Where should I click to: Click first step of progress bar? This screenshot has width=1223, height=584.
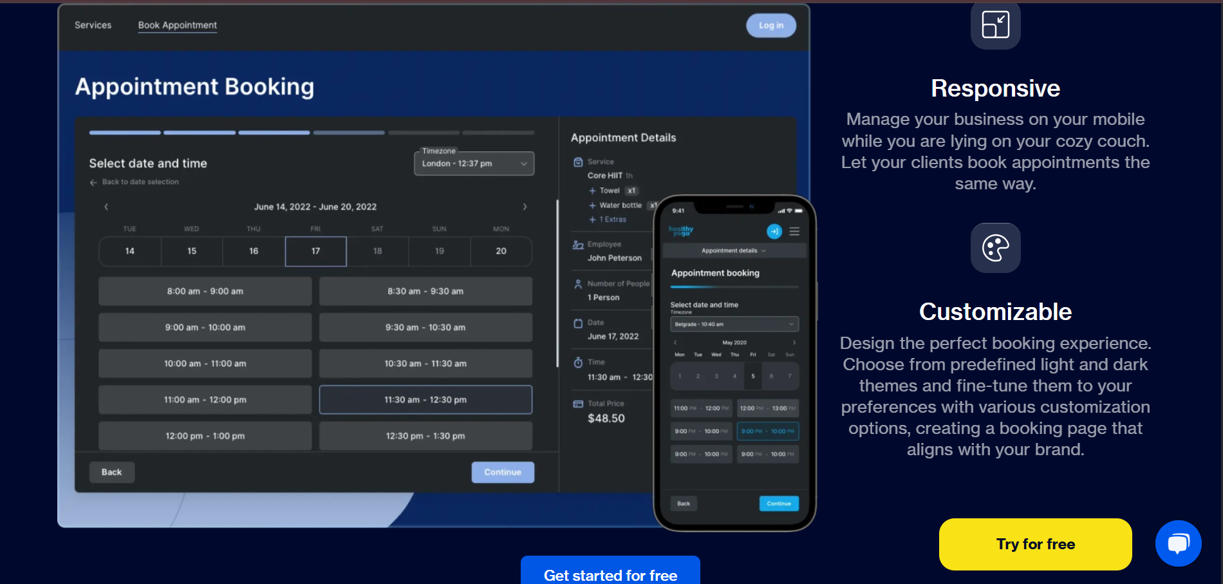[x=125, y=133]
